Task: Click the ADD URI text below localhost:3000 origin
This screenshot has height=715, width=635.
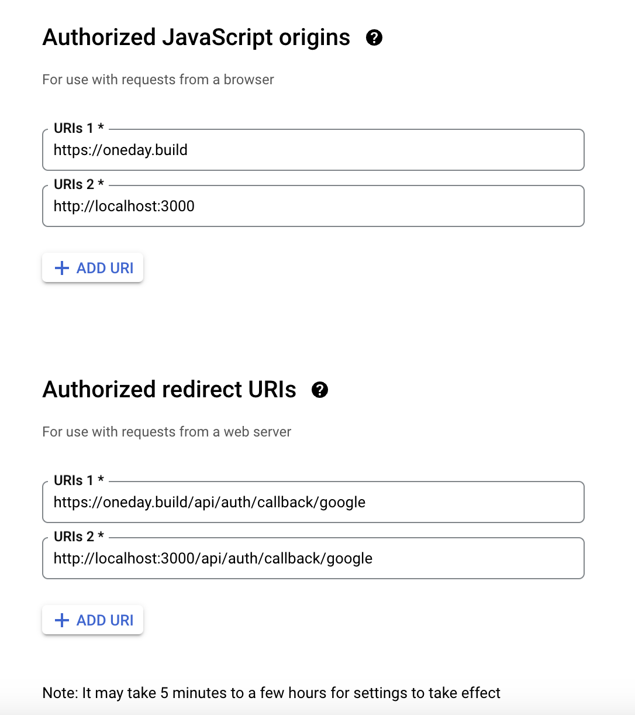Action: click(105, 268)
